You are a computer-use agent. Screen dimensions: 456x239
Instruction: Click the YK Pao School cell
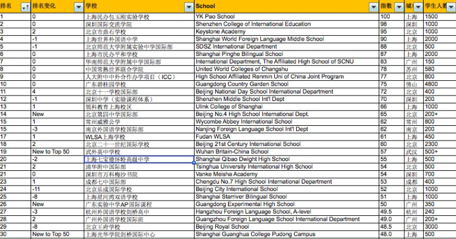point(287,16)
